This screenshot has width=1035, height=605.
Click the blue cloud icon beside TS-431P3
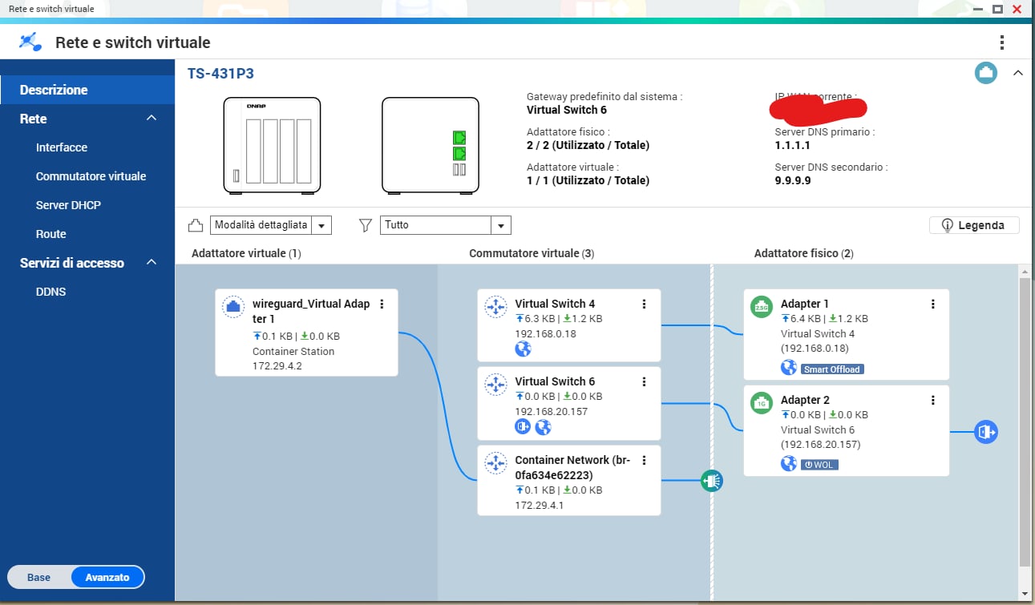[x=985, y=73]
